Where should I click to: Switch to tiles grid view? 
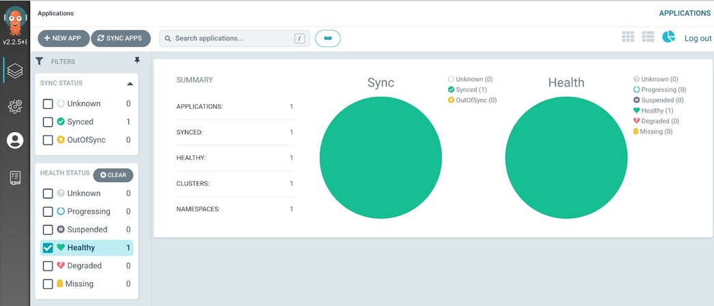[628, 37]
